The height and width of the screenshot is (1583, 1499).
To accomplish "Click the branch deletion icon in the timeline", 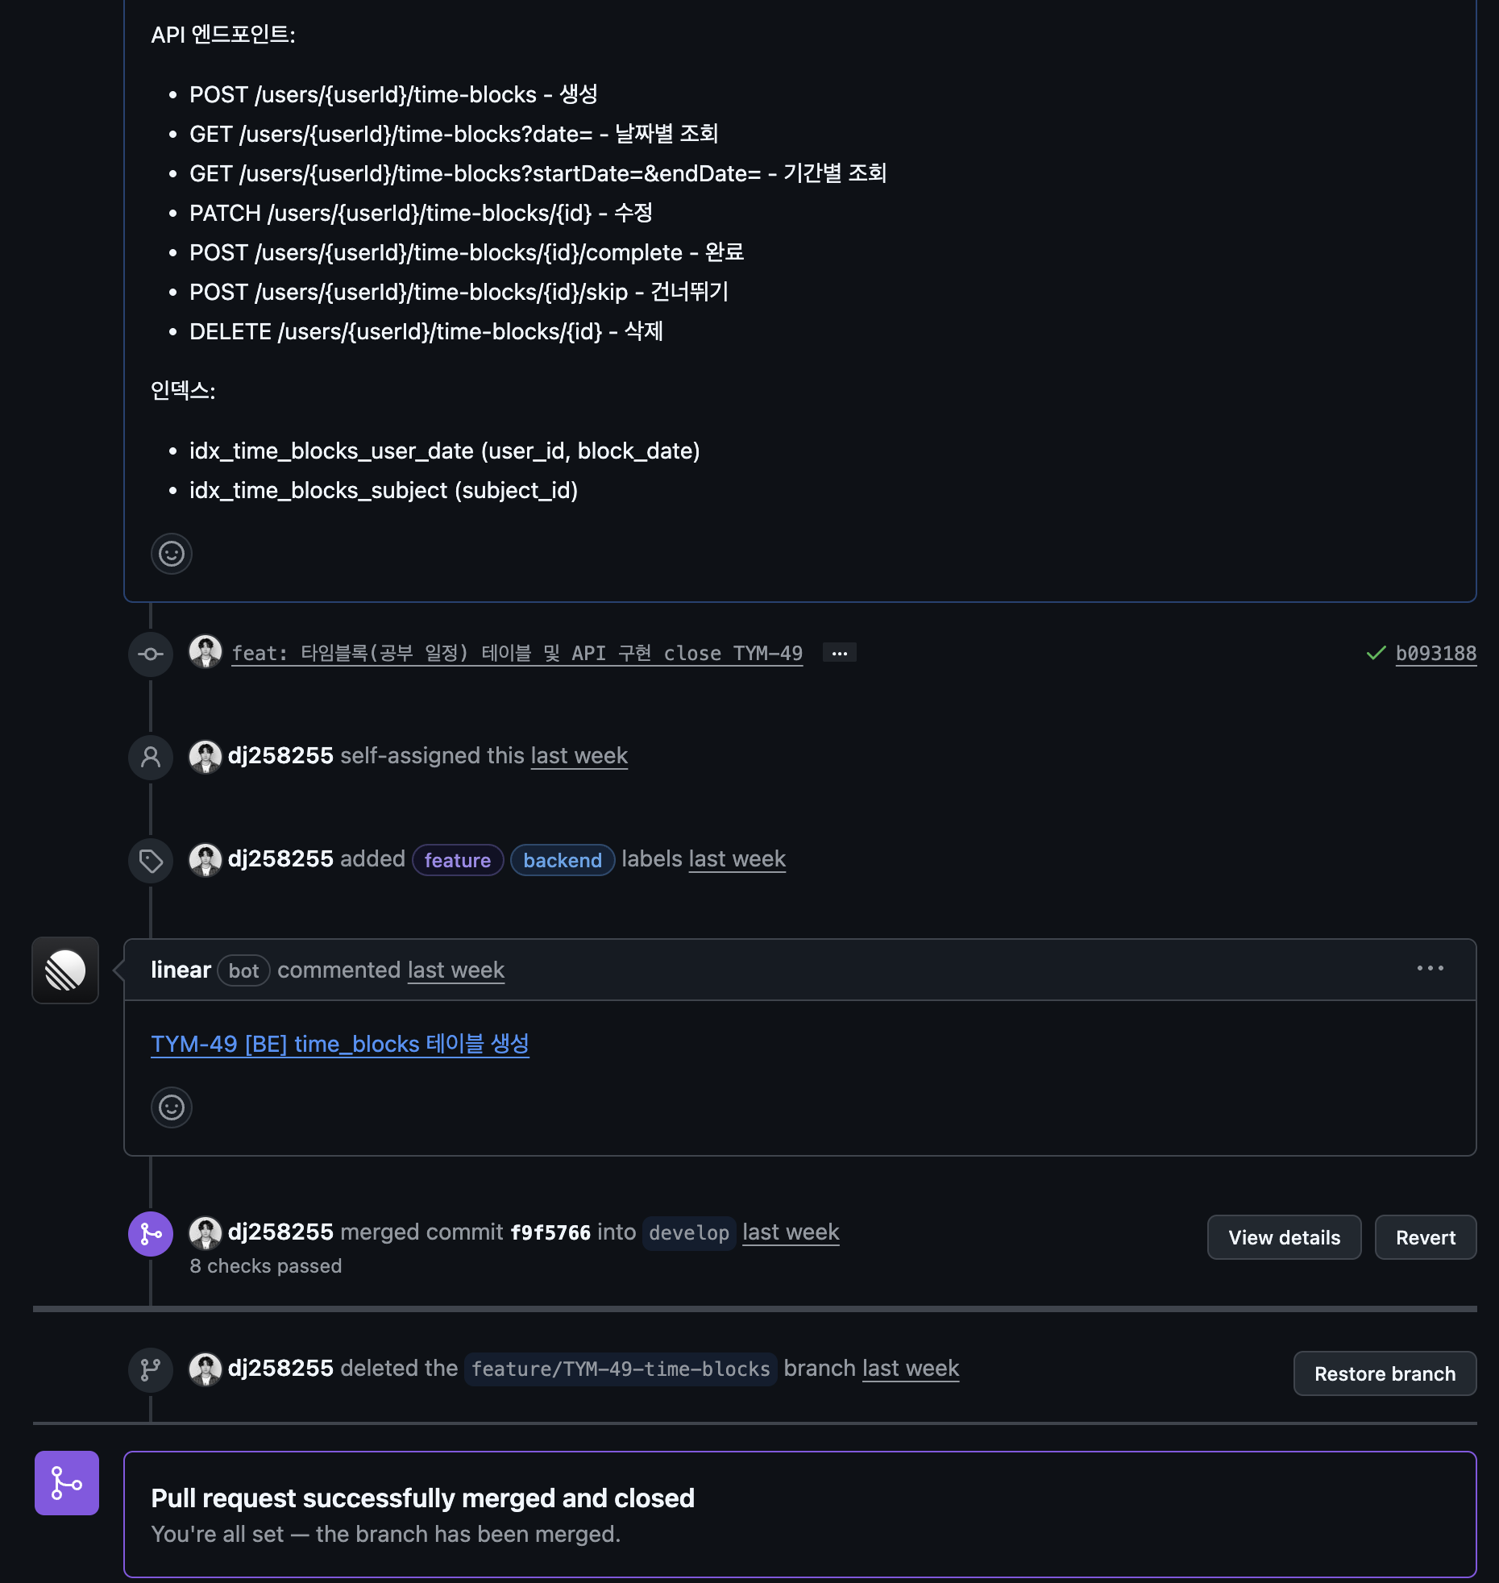I will tap(150, 1369).
